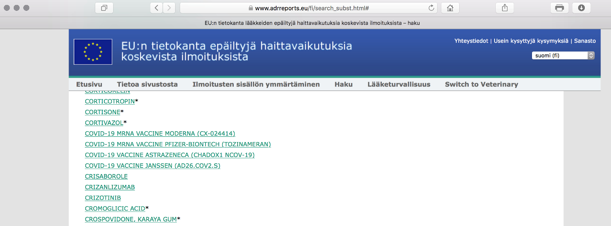The image size is (611, 226).
Task: Open the Yhteystiedot link
Action: click(471, 41)
